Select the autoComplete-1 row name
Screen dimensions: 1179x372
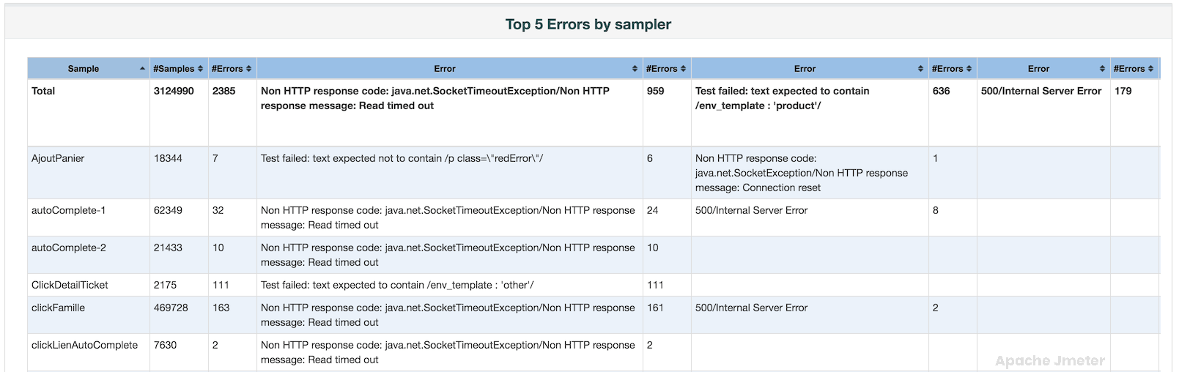(68, 210)
